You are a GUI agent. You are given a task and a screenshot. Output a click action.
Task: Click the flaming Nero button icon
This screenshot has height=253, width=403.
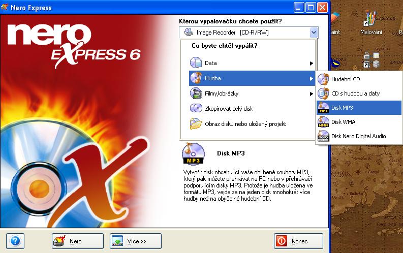pos(59,241)
